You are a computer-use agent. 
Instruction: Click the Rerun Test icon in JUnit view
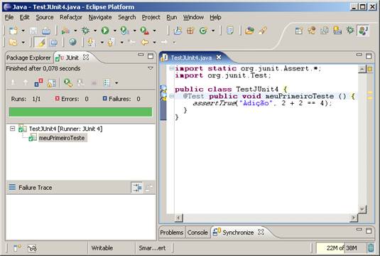(68, 82)
